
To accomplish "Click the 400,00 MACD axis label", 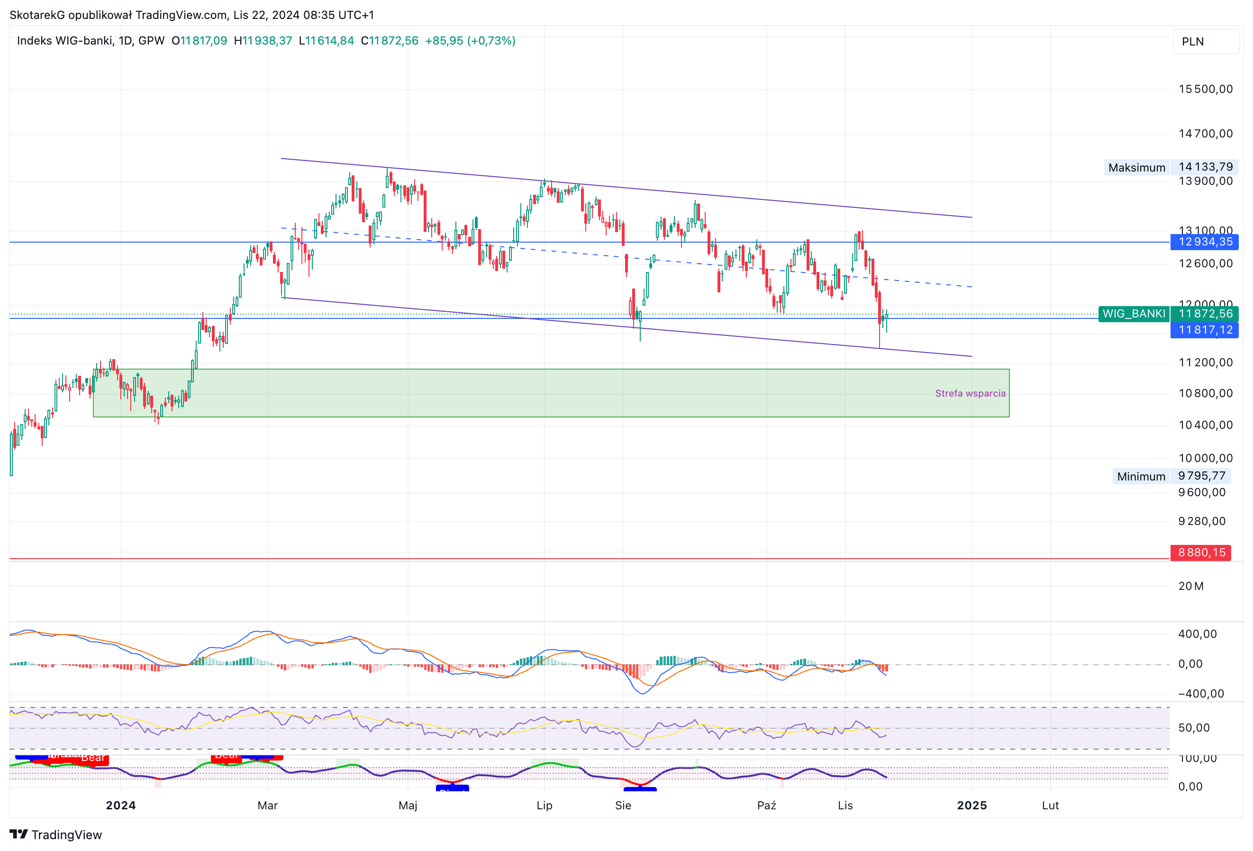I will pyautogui.click(x=1197, y=634).
